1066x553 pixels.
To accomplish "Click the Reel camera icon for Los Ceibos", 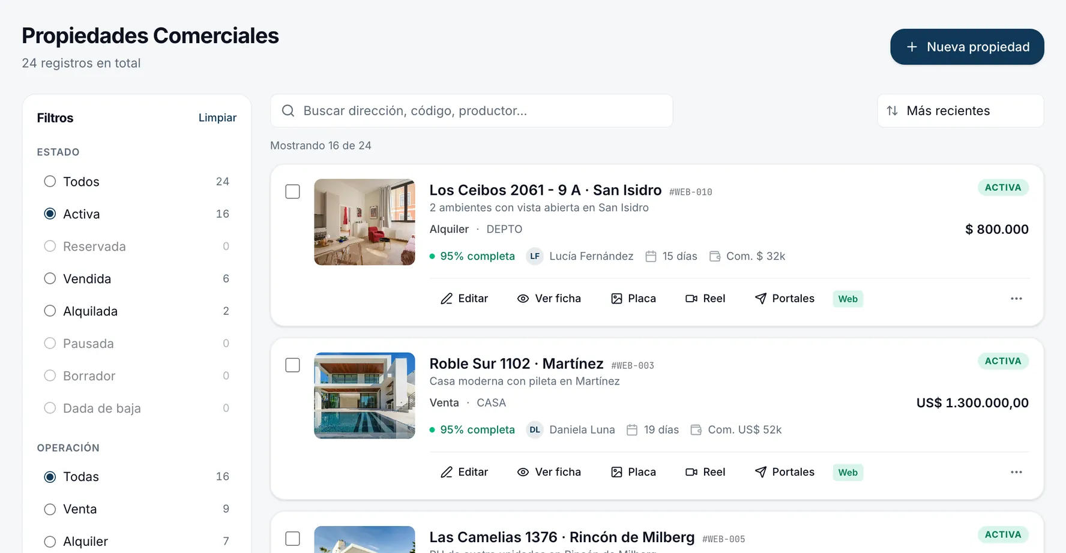I will tap(691, 299).
